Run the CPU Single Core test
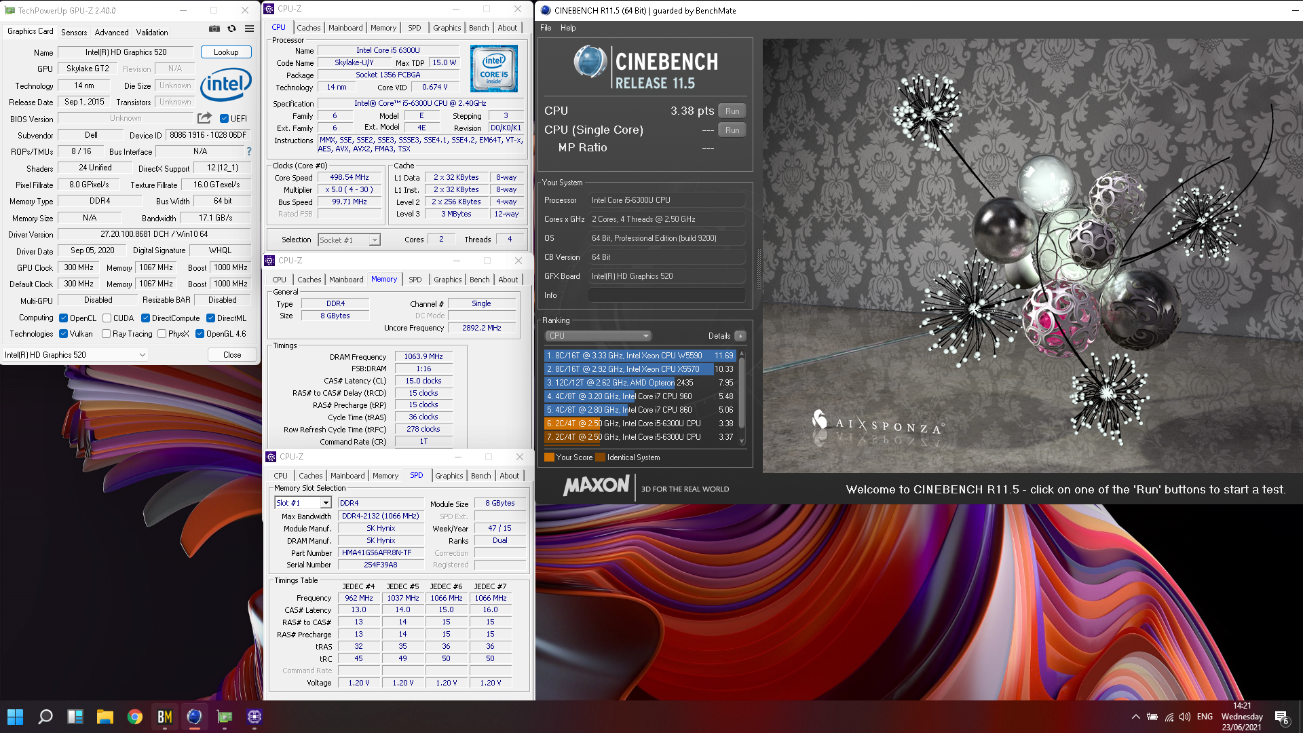The image size is (1303, 733). coord(732,130)
